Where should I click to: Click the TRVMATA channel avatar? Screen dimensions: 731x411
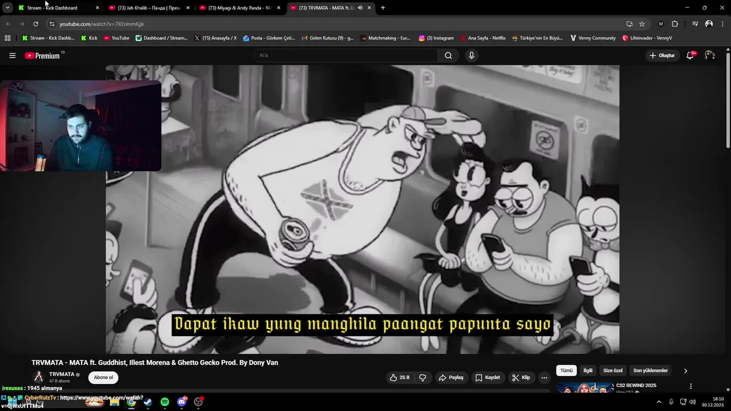(39, 377)
